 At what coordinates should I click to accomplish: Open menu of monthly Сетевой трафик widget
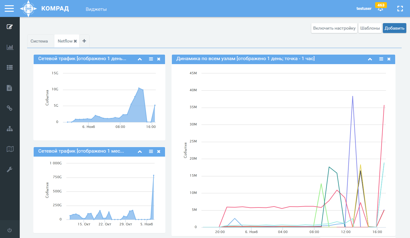151,151
